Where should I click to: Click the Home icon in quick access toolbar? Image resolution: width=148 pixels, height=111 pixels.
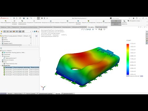[x=14, y=18]
